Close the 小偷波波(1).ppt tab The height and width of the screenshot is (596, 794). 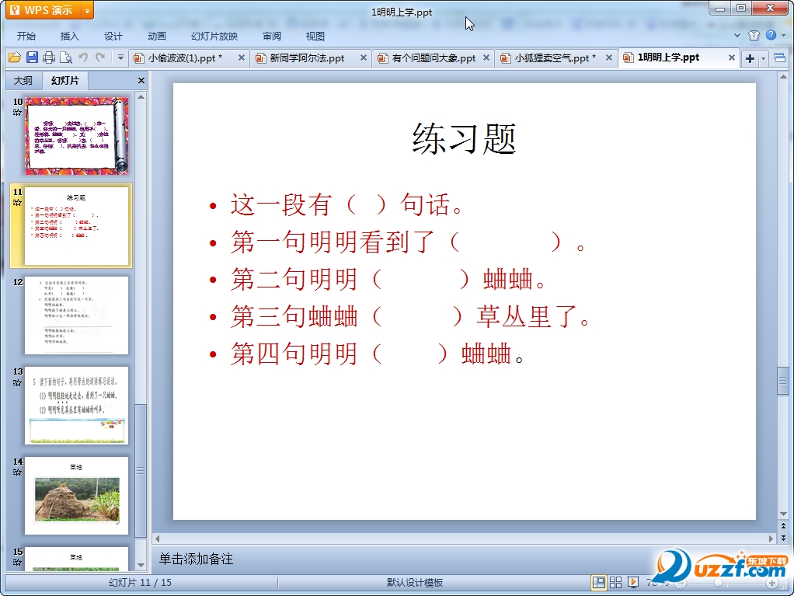[x=242, y=58]
